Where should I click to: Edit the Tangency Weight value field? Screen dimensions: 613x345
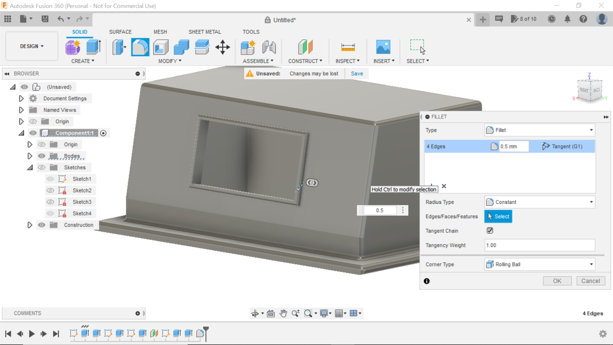(539, 245)
